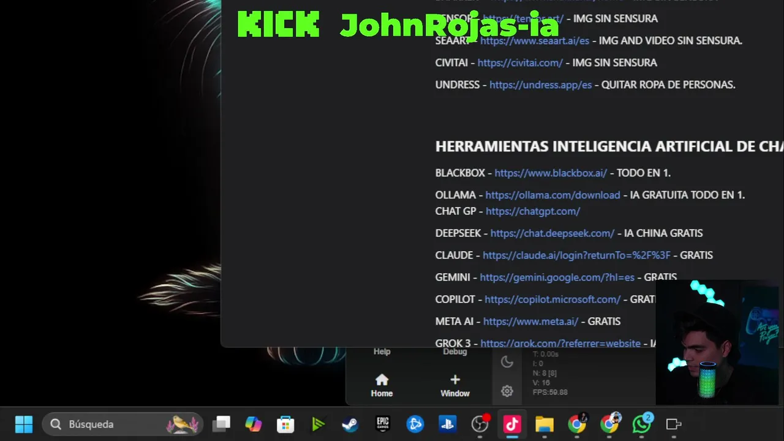The width and height of the screenshot is (784, 441).
Task: Open WhatsApp from the taskbar
Action: point(642,424)
